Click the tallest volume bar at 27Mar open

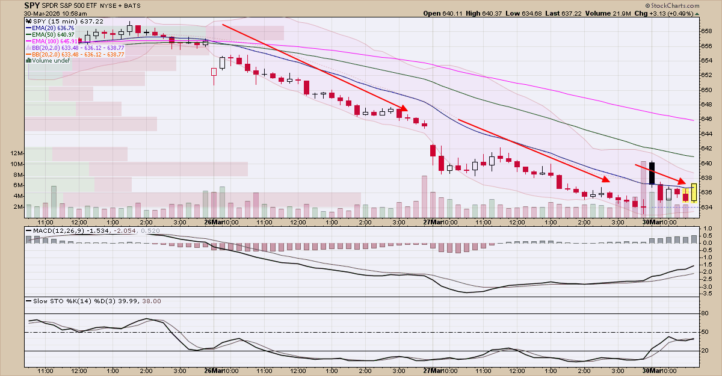(x=424, y=197)
